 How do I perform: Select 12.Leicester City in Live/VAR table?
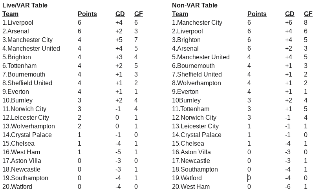(26, 118)
